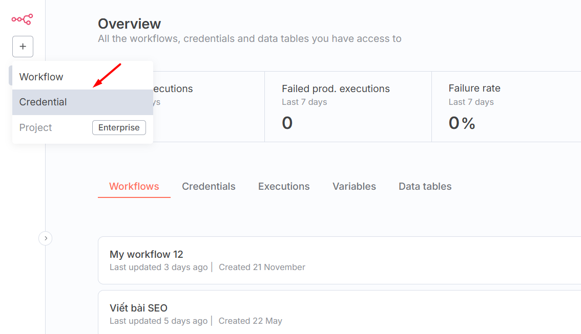
Task: Click the Enterprise badge next to Project
Action: click(119, 128)
